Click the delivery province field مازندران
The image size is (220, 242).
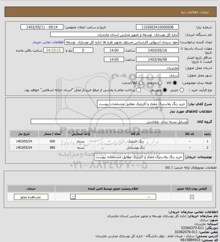157,68
